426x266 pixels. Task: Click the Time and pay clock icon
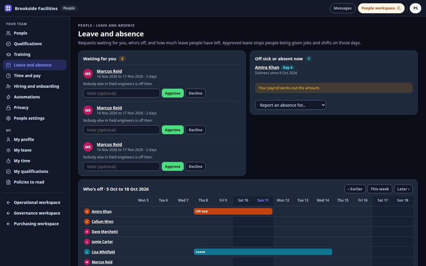coord(8,76)
